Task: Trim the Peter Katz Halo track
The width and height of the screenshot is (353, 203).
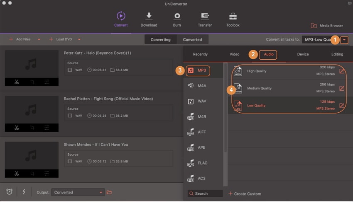Action: 17,82
